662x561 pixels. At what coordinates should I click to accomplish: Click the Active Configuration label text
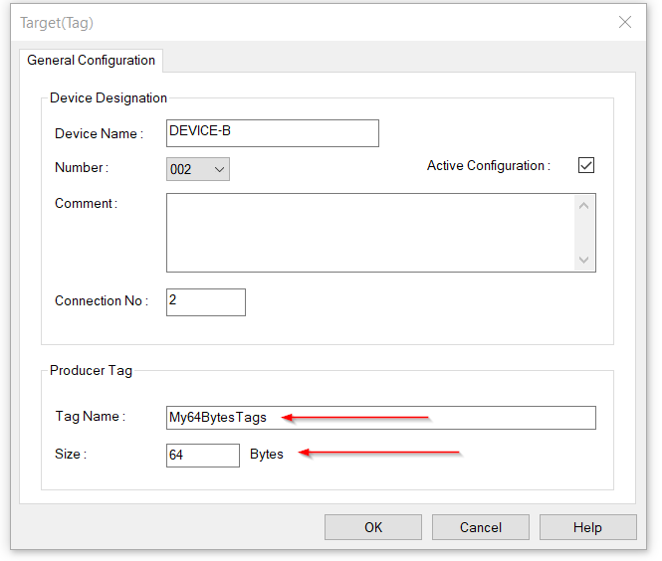click(489, 165)
